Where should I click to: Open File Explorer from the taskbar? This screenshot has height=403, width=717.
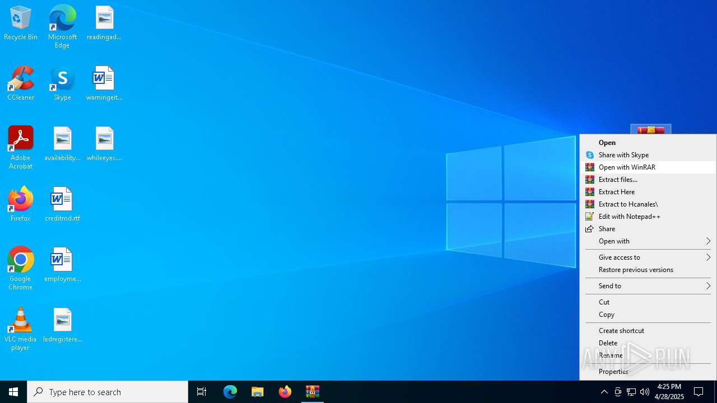pyautogui.click(x=258, y=392)
